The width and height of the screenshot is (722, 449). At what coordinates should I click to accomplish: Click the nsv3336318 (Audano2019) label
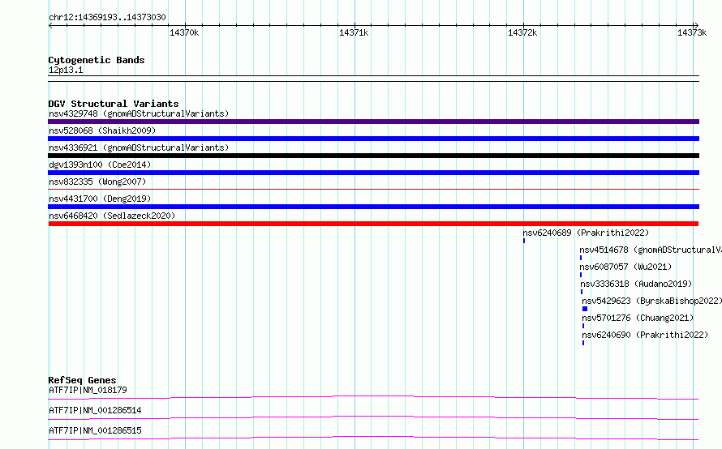click(636, 284)
